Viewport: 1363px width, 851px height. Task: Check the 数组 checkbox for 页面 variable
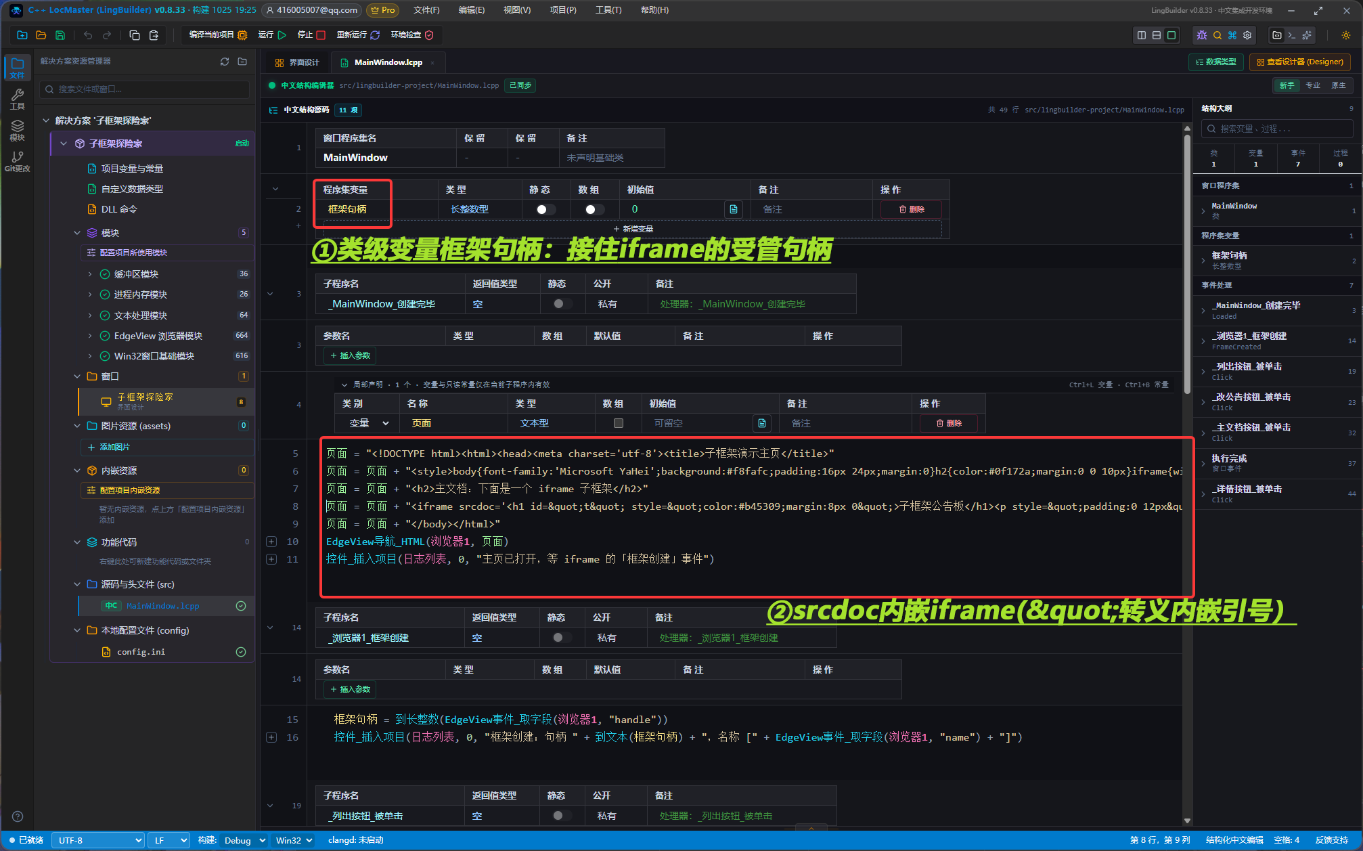click(x=618, y=423)
